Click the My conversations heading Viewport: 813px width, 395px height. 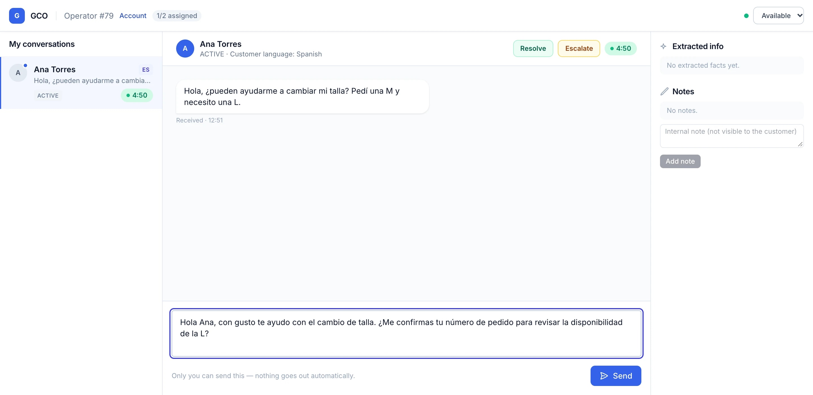click(x=42, y=44)
